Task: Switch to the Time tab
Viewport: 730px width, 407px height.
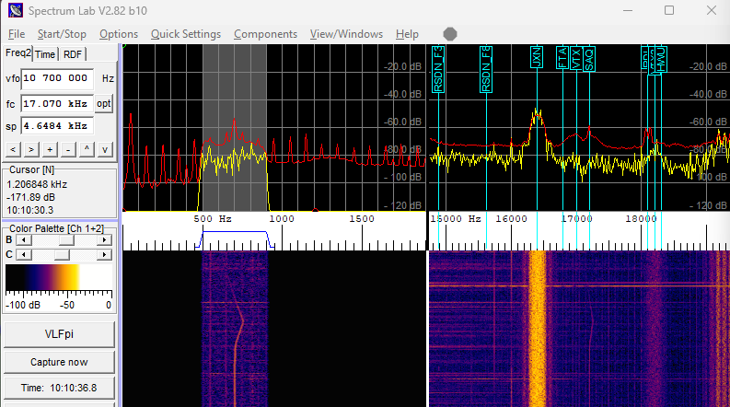Action: 45,54
